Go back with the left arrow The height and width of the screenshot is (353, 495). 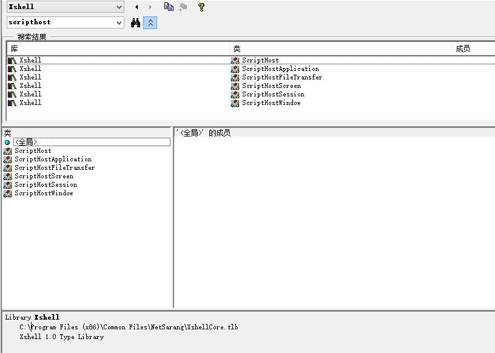click(x=136, y=7)
